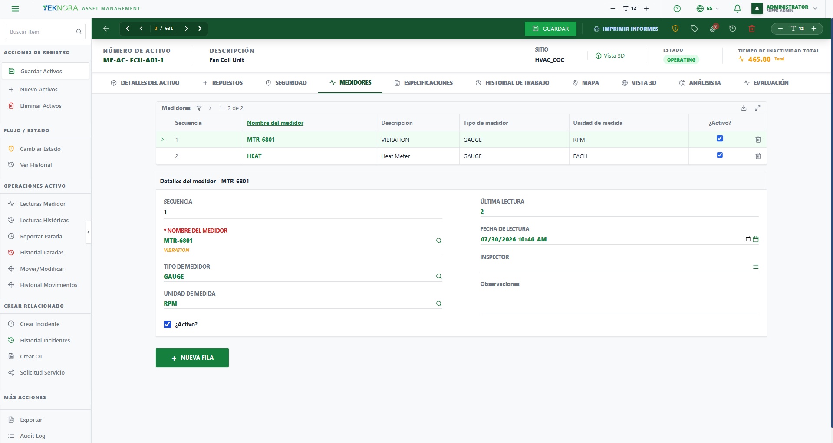The image size is (833, 443).
Task: Delete MTR-6801 meter row
Action: click(x=758, y=140)
